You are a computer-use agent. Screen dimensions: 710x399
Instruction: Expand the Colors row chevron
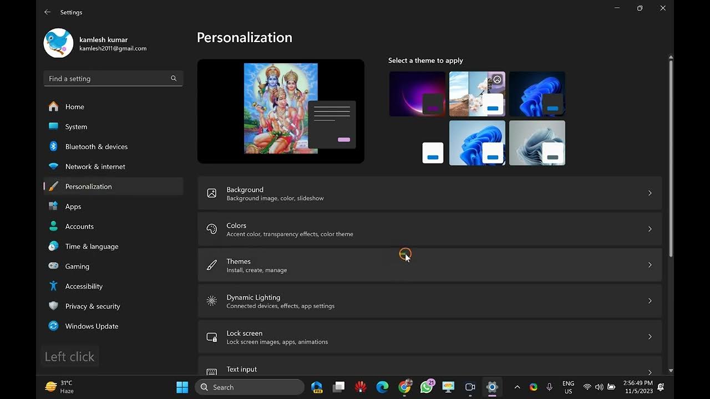(650, 229)
